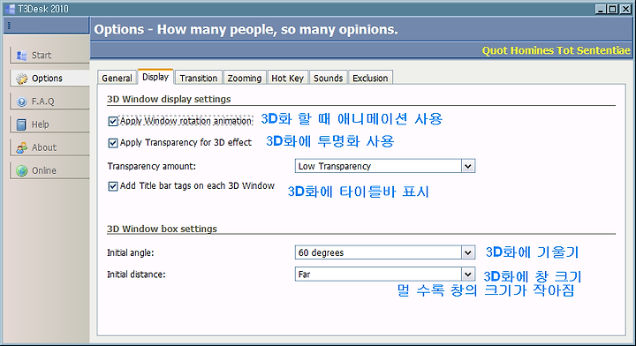Viewport: 636px width, 346px height.
Task: Toggle Add Title bar tags checkbox
Action: tap(113, 186)
